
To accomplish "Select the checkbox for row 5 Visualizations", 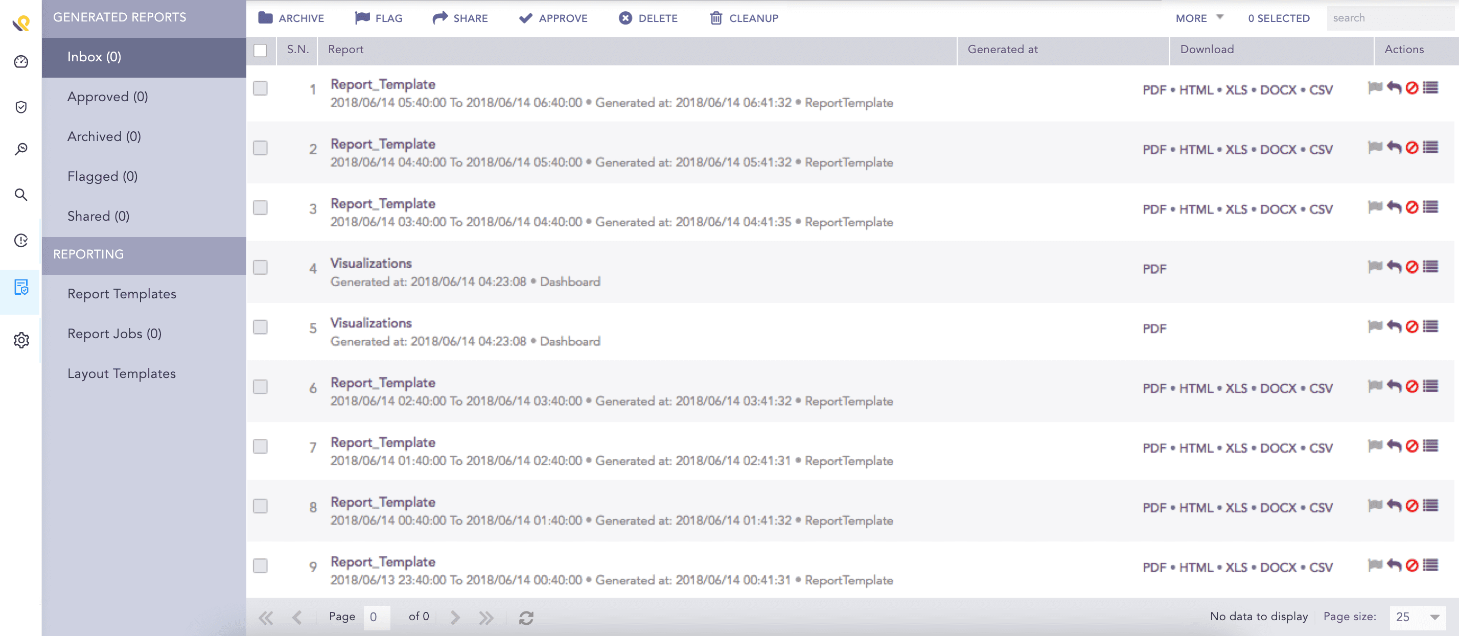I will [261, 327].
